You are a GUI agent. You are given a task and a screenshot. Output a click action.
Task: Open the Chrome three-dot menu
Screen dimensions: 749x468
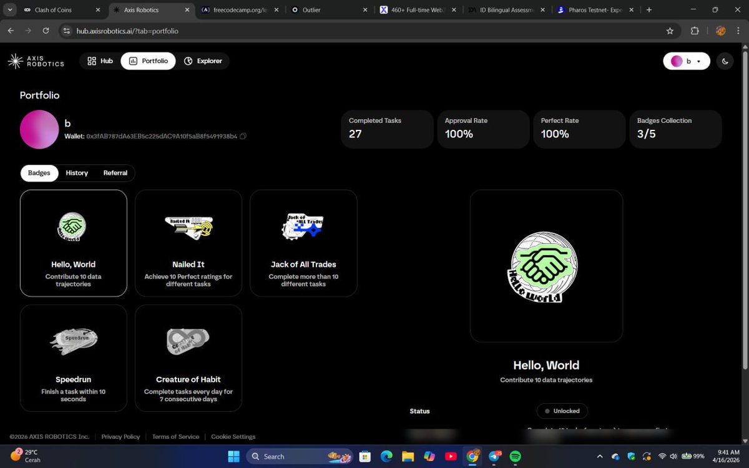click(738, 31)
